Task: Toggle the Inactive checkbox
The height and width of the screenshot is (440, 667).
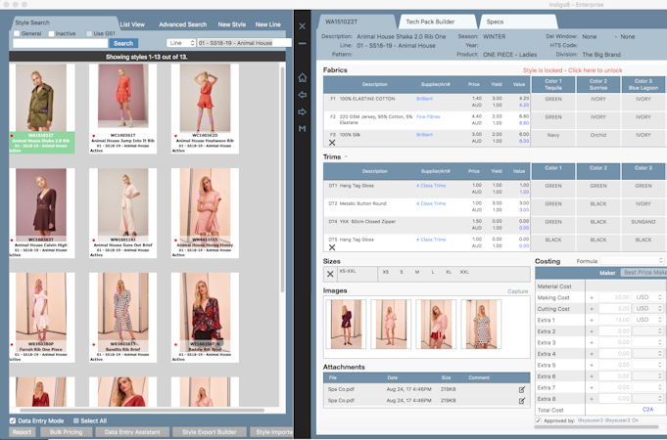Action: [x=50, y=33]
